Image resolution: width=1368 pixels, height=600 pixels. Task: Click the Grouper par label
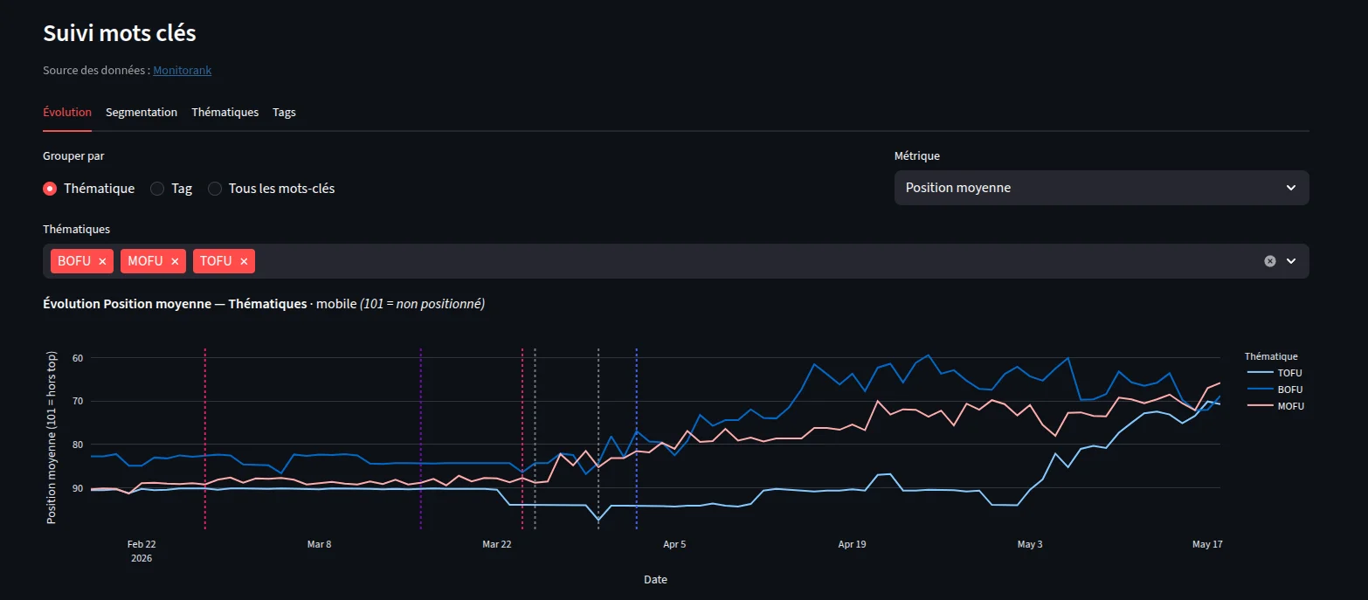click(73, 156)
